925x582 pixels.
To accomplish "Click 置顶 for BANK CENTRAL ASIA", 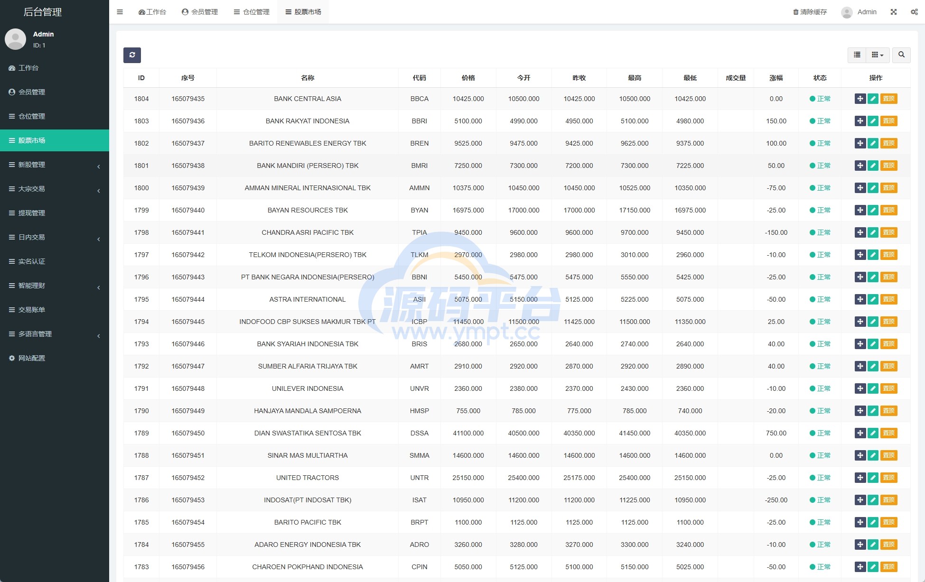I will click(888, 99).
